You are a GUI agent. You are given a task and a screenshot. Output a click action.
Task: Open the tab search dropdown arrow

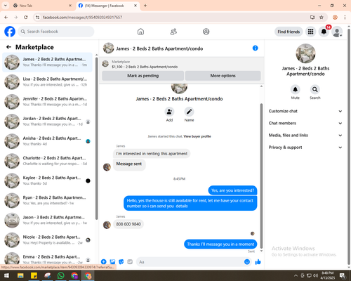click(x=5, y=6)
